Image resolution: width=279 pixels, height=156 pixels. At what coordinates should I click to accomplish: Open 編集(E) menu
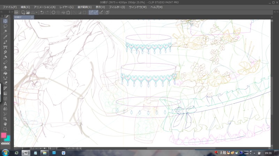pyautogui.click(x=25, y=7)
